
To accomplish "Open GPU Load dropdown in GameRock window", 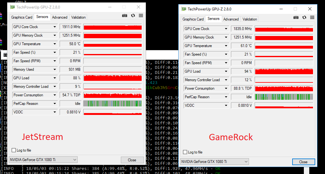I will pos(226,71).
